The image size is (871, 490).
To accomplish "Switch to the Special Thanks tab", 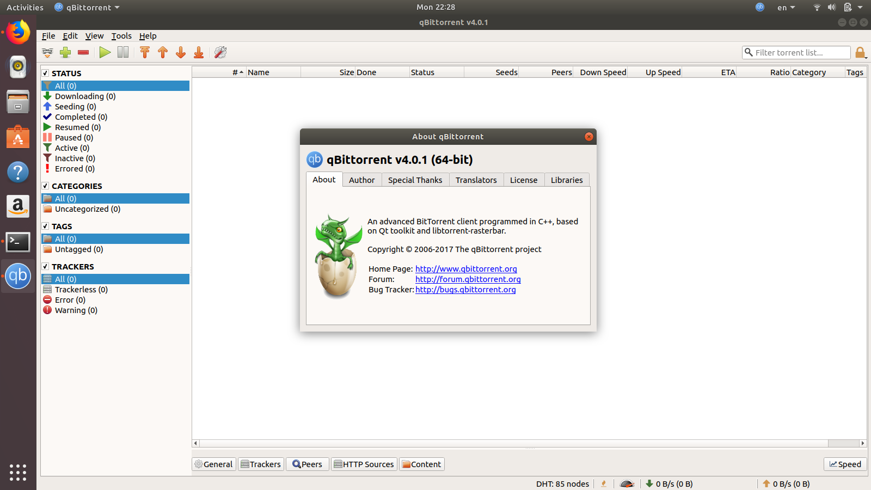I will [415, 180].
